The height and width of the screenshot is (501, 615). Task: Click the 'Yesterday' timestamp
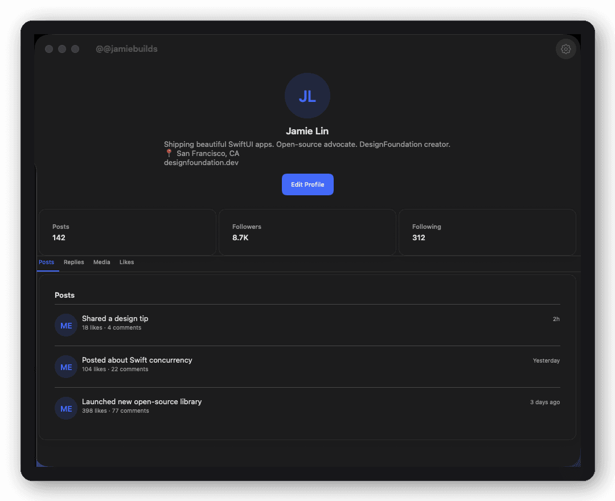(x=546, y=360)
